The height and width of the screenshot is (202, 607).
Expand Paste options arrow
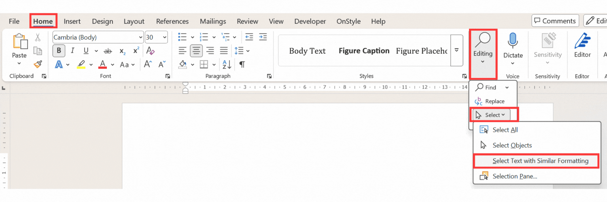19,63
